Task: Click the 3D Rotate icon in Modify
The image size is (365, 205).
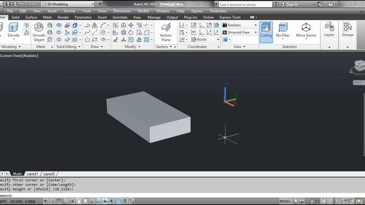Action: click(123, 32)
